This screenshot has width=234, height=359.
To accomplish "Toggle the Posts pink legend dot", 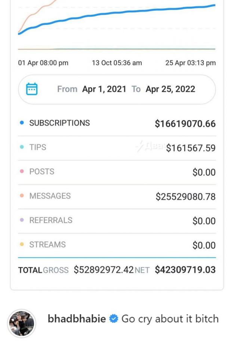I will coord(22,171).
